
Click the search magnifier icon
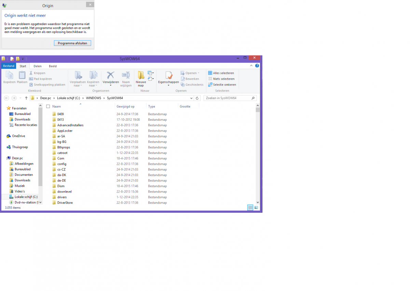tap(253, 98)
